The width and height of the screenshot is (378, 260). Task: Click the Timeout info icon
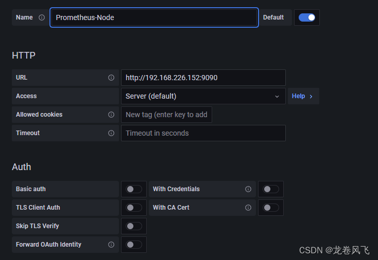[111, 133]
